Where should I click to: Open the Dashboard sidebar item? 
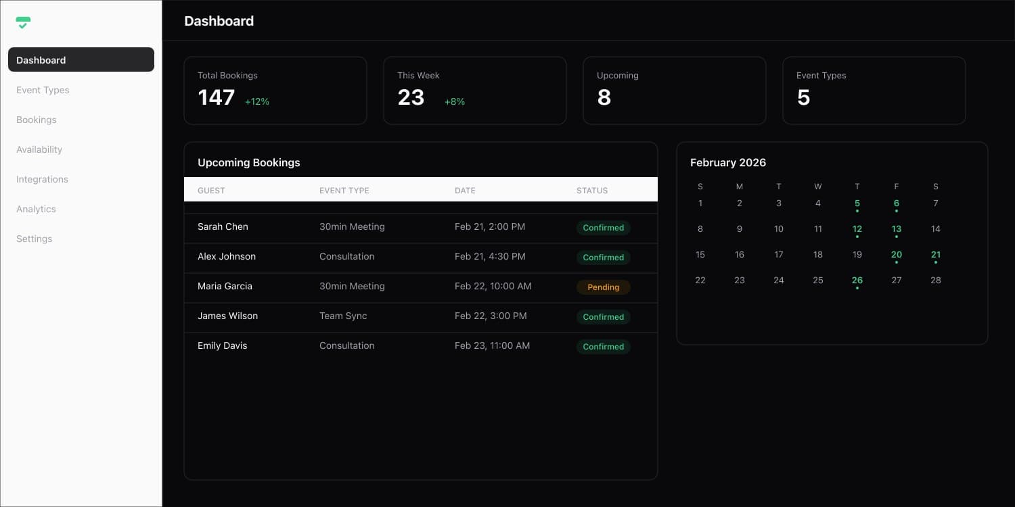81,59
